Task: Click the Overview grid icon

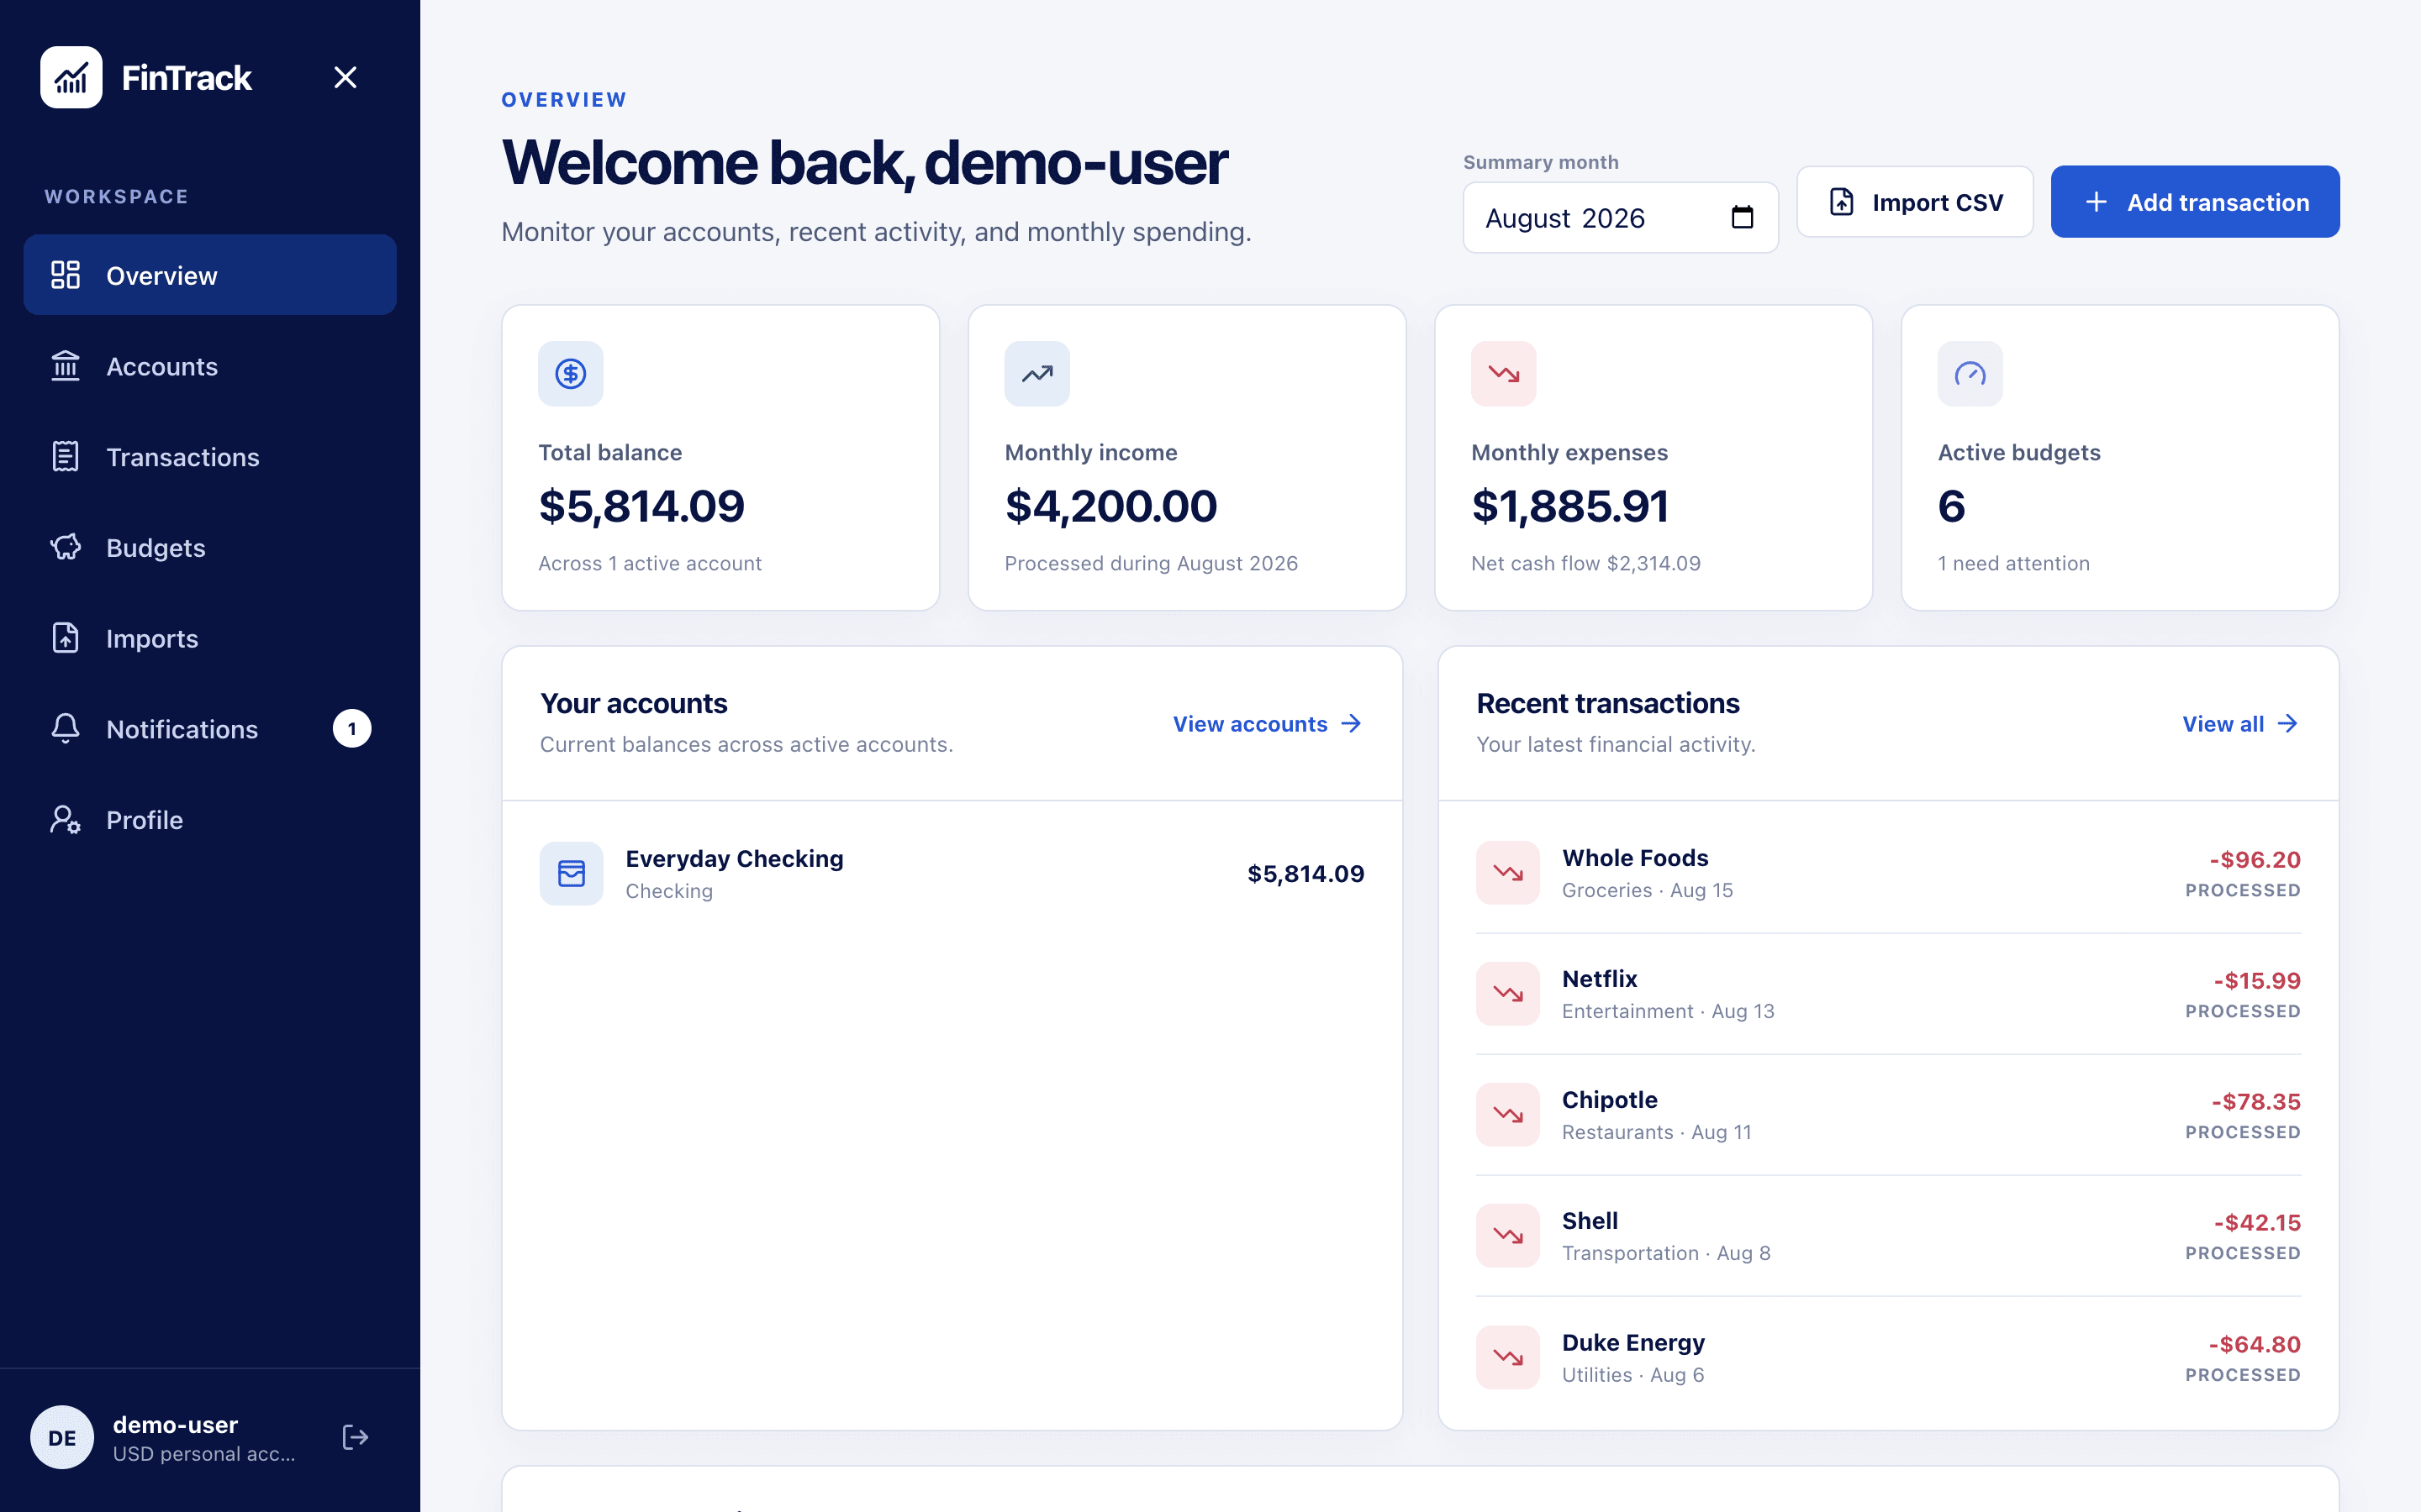Action: 66,275
